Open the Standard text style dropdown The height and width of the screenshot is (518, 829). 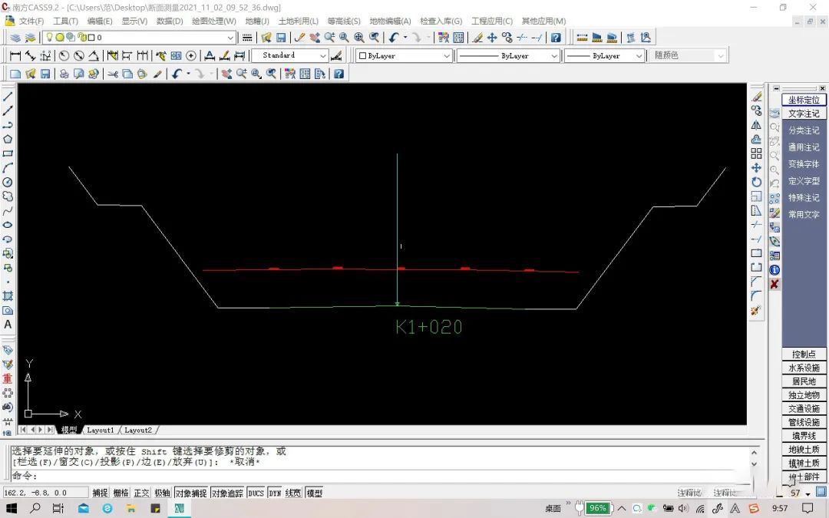tap(289, 55)
